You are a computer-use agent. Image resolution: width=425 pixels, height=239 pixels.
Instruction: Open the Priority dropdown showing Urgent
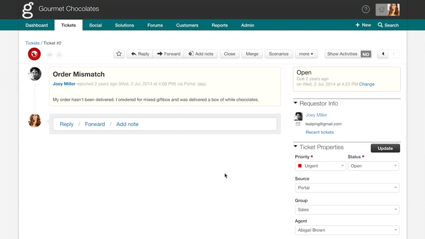pyautogui.click(x=321, y=166)
